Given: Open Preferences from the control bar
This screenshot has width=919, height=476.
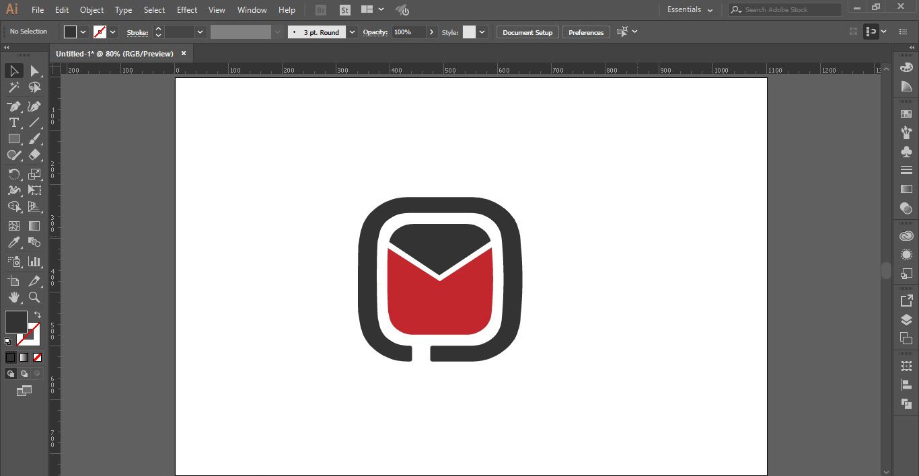Looking at the screenshot, I should click(585, 32).
